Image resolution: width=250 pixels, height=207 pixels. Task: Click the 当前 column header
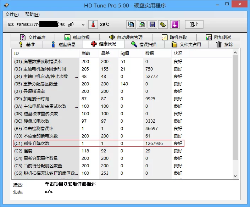click(x=89, y=54)
